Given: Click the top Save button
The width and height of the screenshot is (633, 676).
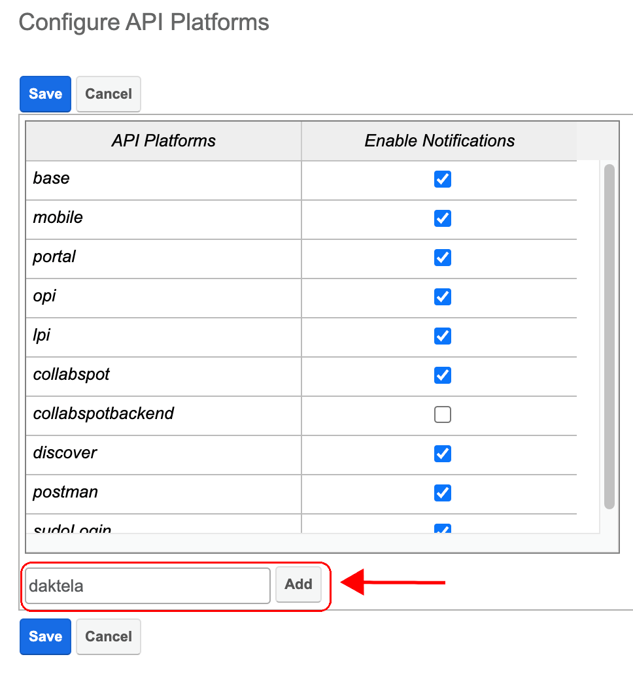Looking at the screenshot, I should click(45, 94).
